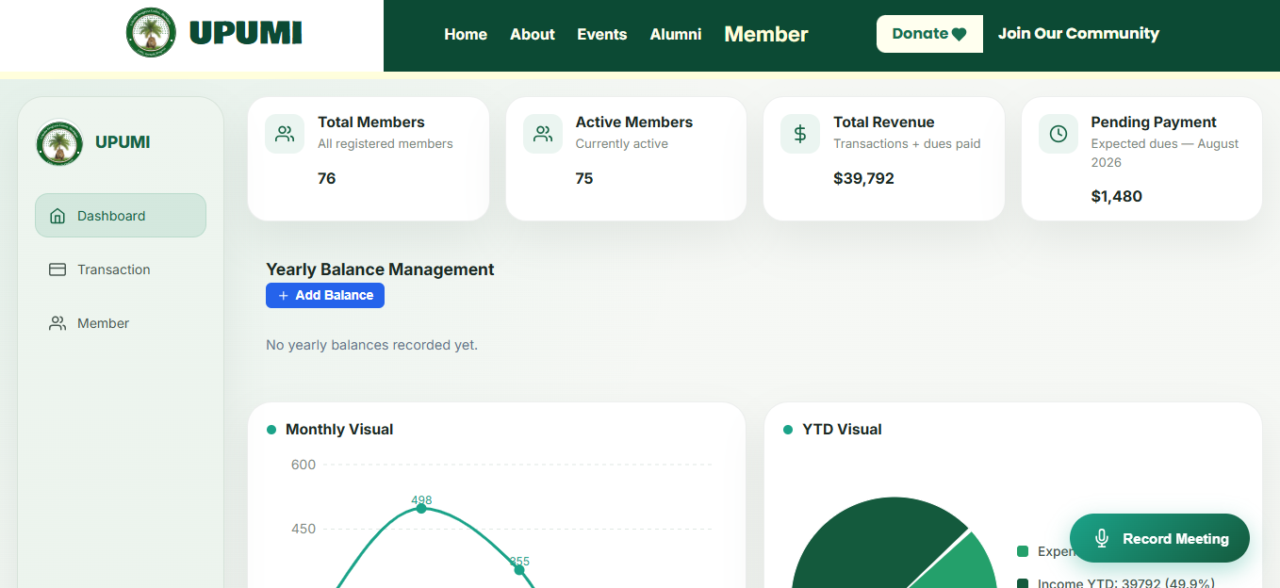1280x588 pixels.
Task: Open Transaction section in the sidebar
Action: tap(121, 269)
